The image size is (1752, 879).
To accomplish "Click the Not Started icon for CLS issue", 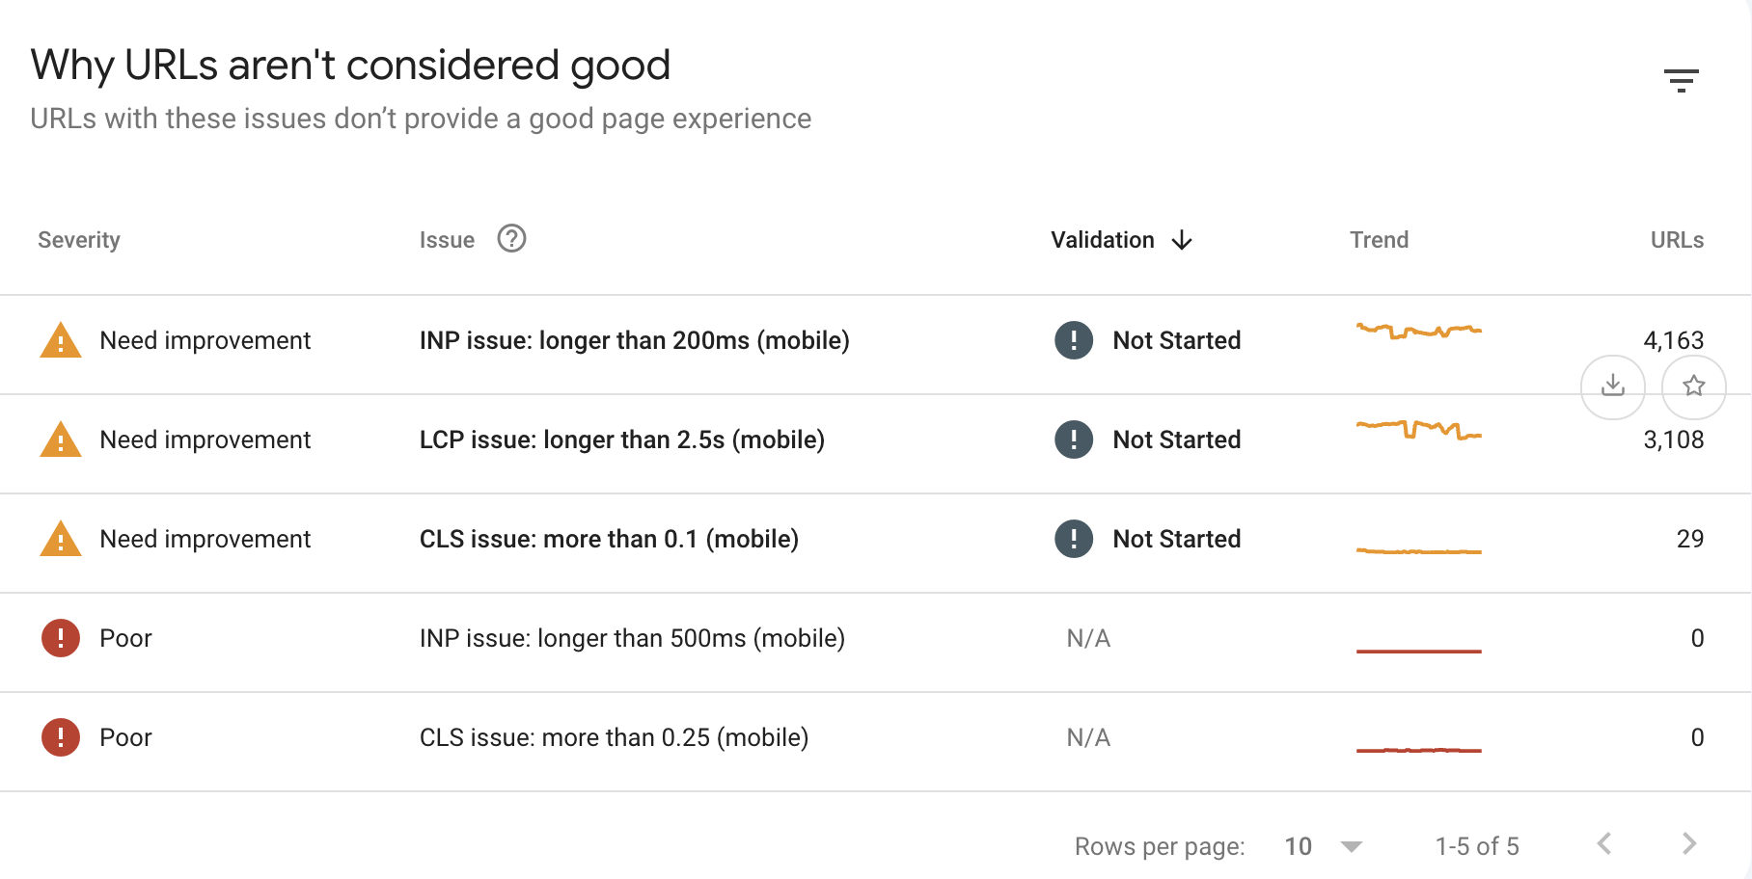I will pyautogui.click(x=1072, y=539).
